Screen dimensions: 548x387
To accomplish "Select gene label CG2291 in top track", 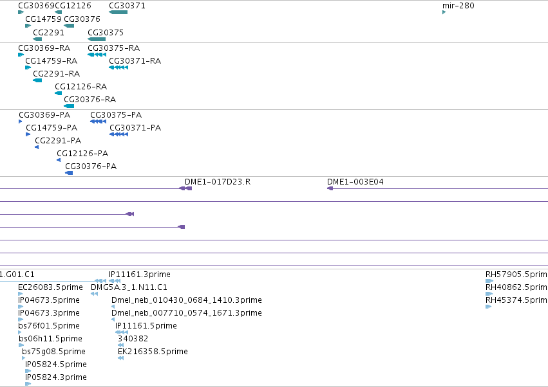I will (48, 32).
